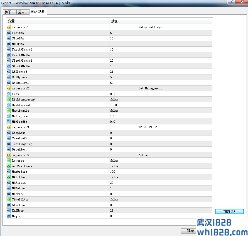Select the boolean icon for RiskManagement
248x236 pixels.
9,99
